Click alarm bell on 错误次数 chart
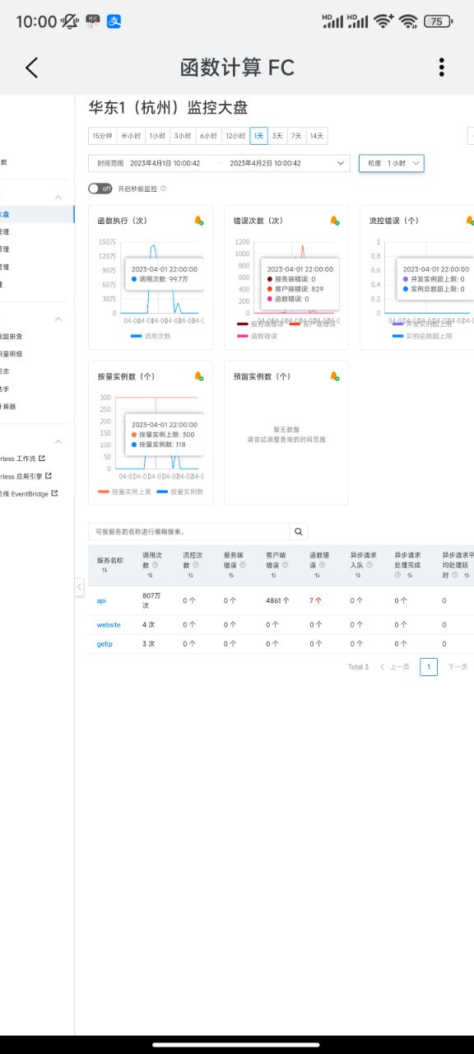 tap(334, 221)
